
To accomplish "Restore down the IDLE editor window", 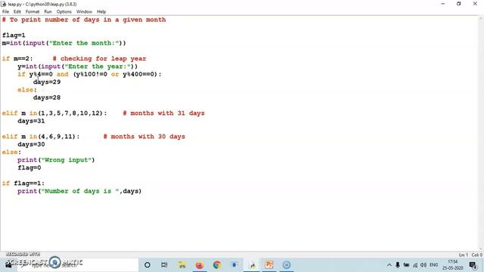I will coord(459,4).
